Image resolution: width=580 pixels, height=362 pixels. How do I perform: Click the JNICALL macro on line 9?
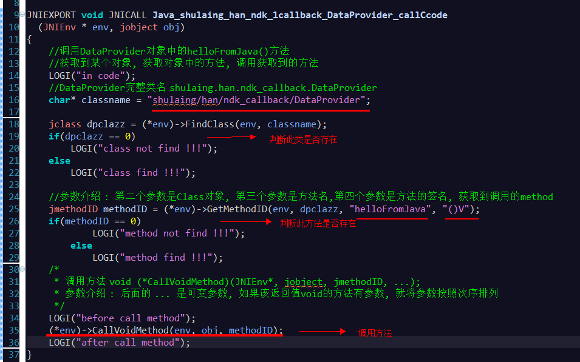click(128, 15)
